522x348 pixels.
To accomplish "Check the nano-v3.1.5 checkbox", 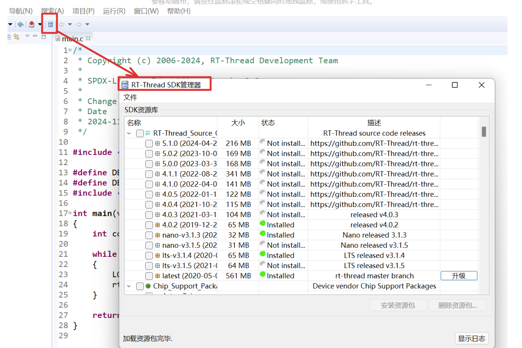I will click(x=149, y=245).
